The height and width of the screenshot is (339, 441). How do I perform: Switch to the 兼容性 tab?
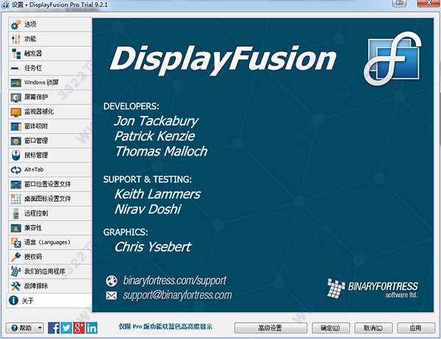50,228
